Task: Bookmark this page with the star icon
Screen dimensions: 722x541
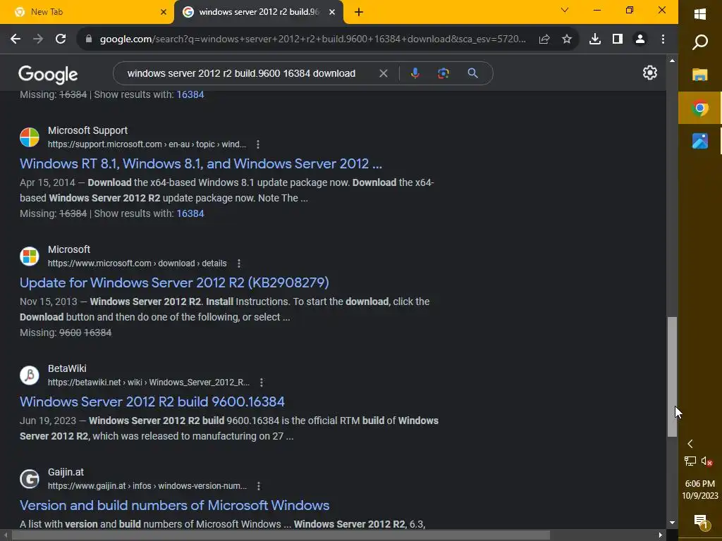Action: [567, 39]
